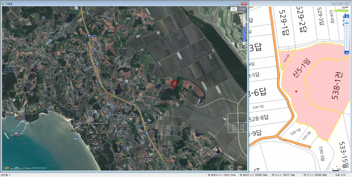
Task: Switch satellite map to 지도 view
Action: click(x=234, y=8)
